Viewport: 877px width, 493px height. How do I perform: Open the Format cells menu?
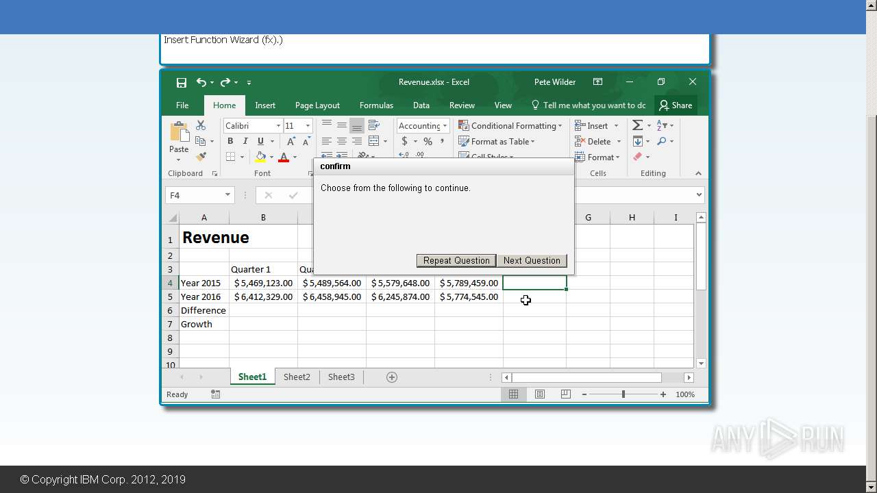tap(597, 157)
